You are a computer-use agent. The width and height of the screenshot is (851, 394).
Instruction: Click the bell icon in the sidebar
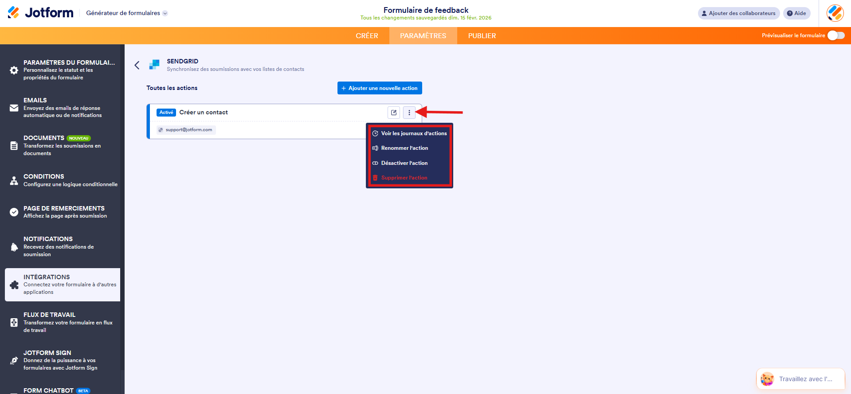tap(14, 247)
